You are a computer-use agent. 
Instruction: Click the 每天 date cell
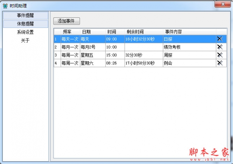point(93,39)
